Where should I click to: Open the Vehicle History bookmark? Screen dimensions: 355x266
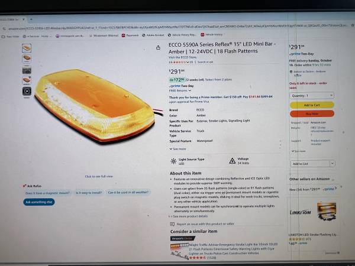pyautogui.click(x=211, y=35)
